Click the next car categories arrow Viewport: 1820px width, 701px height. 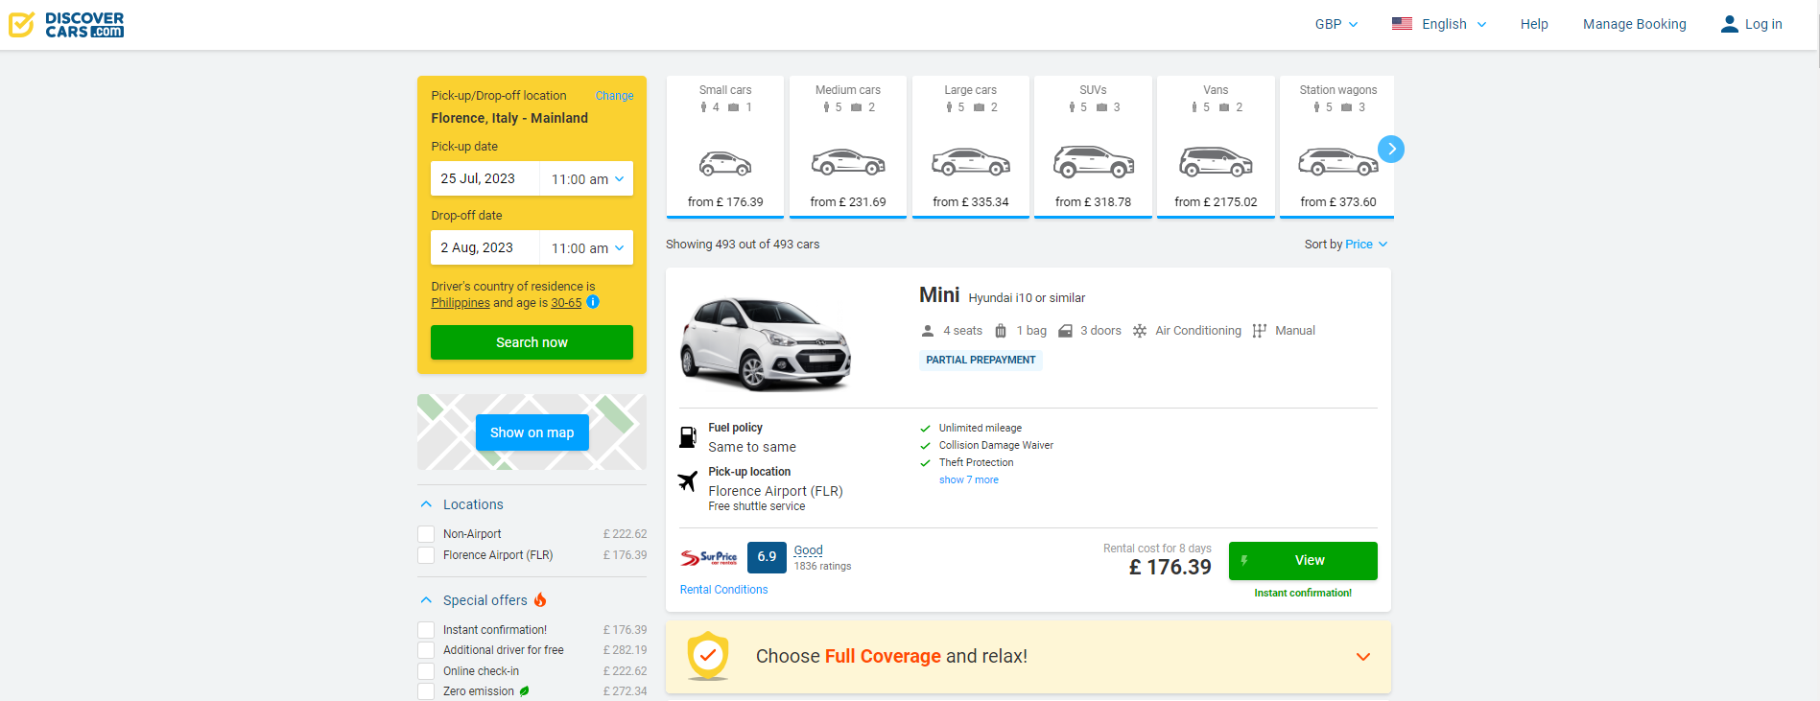coord(1391,149)
